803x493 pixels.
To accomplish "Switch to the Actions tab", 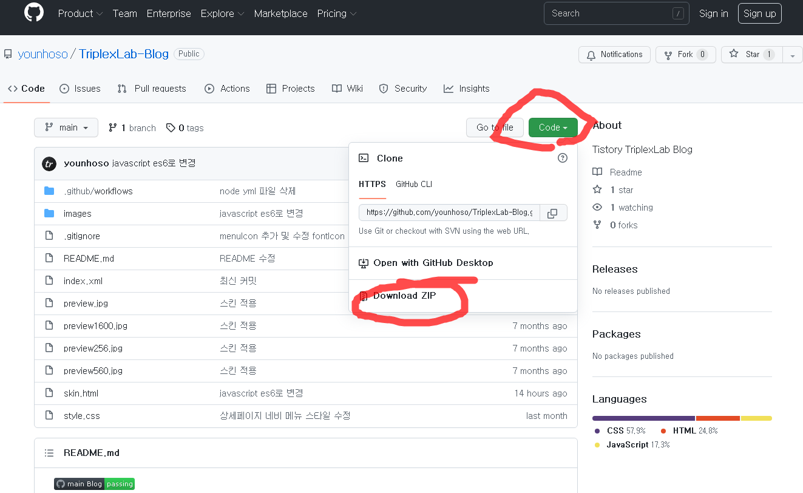I will tap(227, 89).
